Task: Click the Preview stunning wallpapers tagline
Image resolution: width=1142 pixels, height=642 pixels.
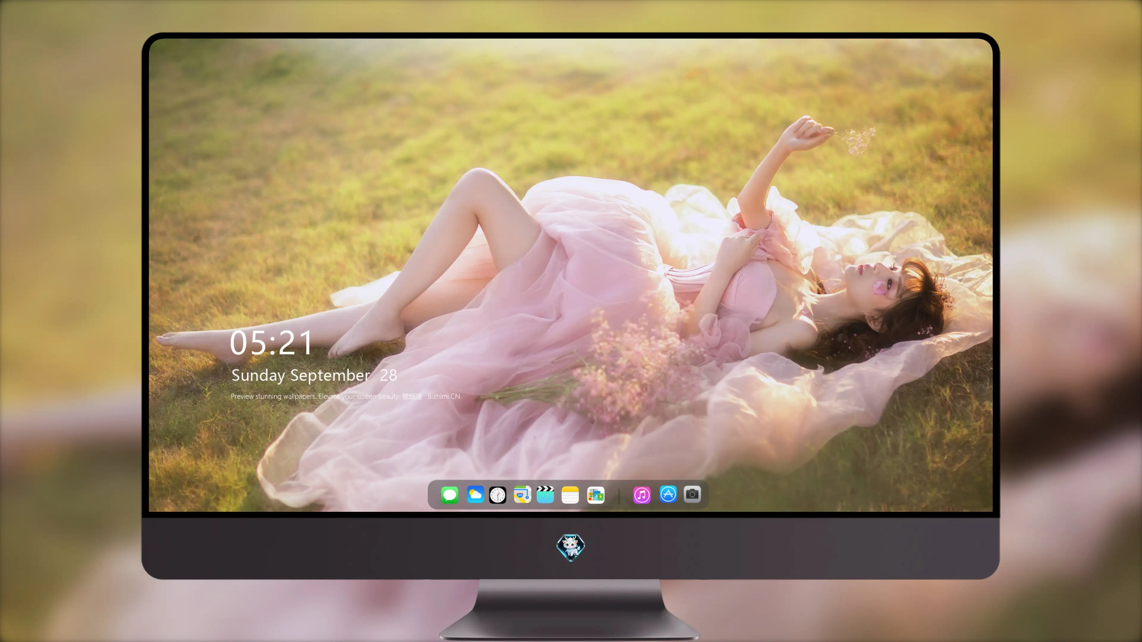Action: coord(315,396)
